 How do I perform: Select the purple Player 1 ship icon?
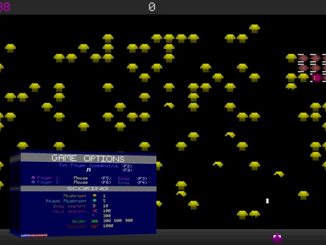pyautogui.click(x=33, y=178)
